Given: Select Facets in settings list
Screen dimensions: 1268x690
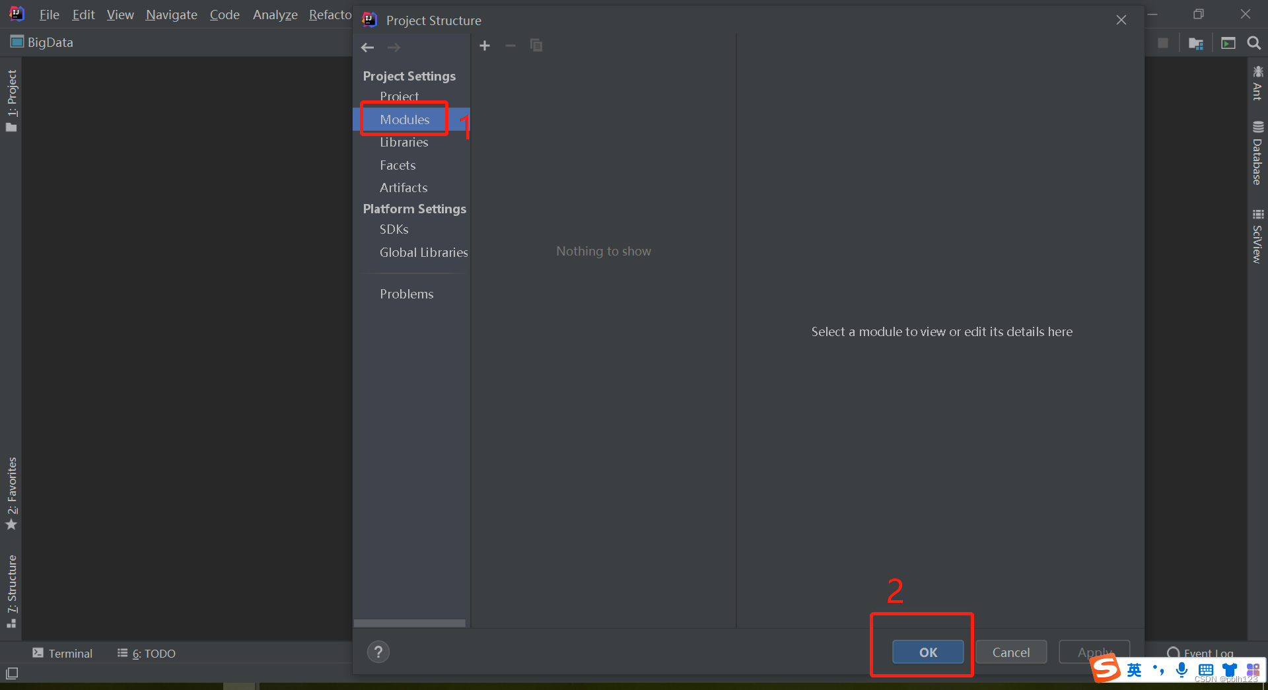Looking at the screenshot, I should click(398, 165).
